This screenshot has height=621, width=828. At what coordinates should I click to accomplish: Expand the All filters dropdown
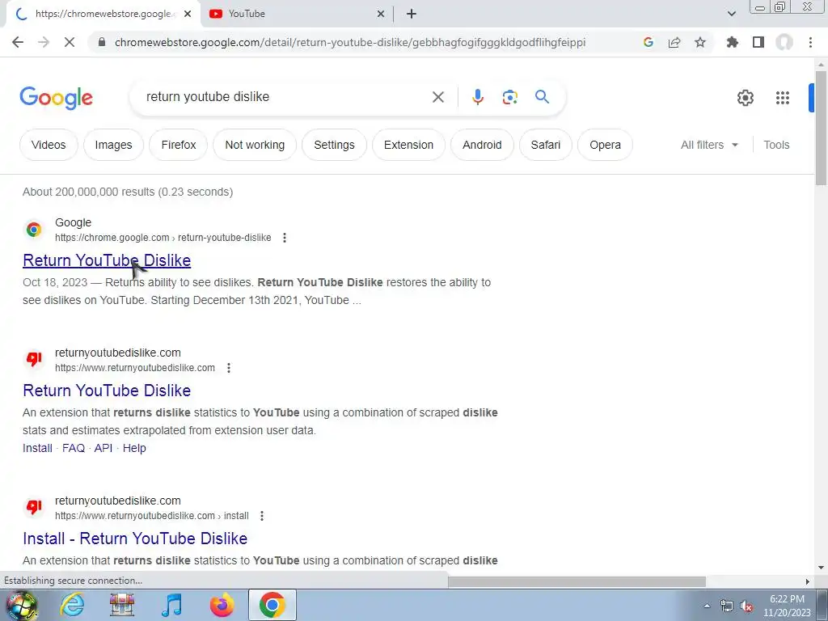click(709, 145)
